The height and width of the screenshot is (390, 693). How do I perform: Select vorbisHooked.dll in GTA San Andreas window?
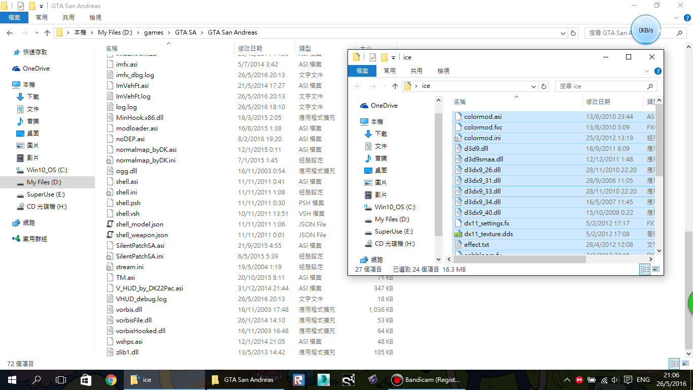[x=141, y=331]
